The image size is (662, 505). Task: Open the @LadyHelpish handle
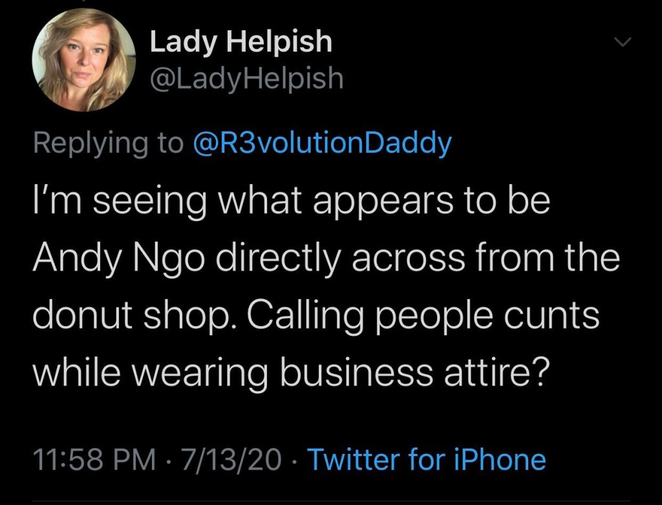point(246,79)
